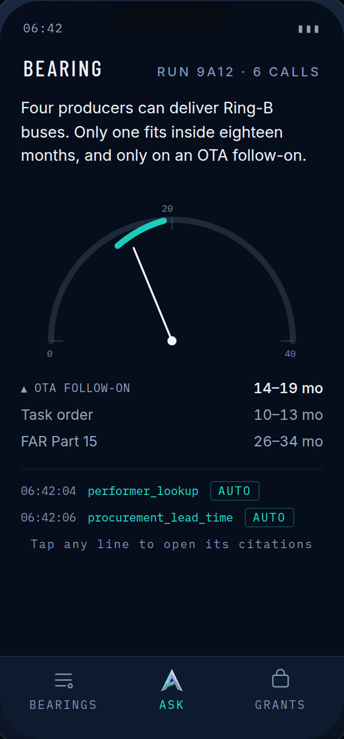Tap the gauge 40 end label

[290, 354]
